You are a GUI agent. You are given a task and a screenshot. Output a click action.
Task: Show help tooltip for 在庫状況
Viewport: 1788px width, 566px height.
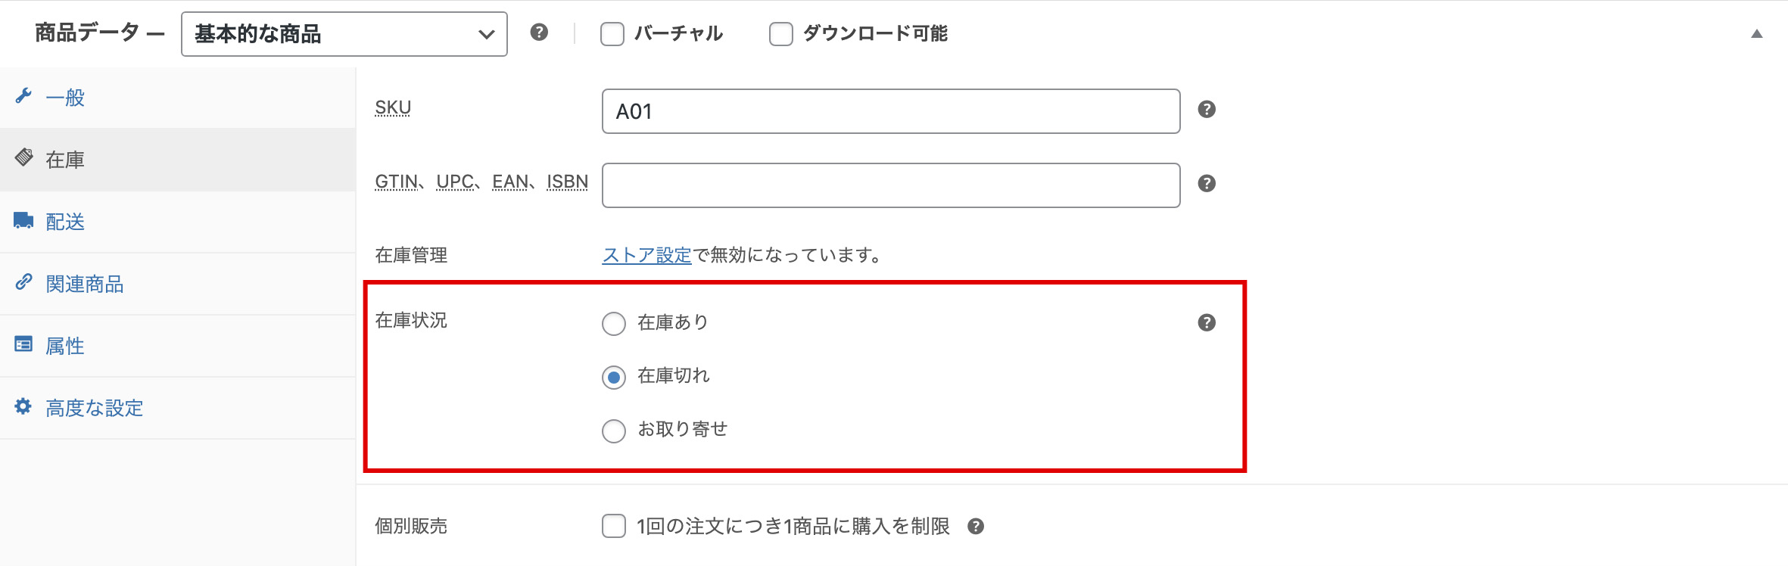coord(1207,323)
